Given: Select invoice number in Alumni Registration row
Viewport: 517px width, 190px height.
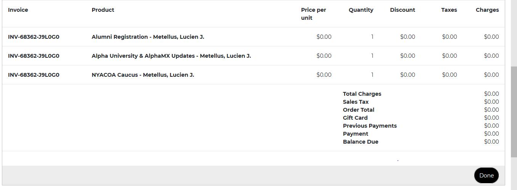Looking at the screenshot, I should click(x=34, y=37).
